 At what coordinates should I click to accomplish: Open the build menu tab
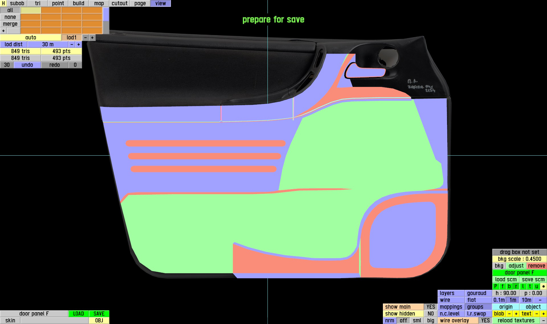point(78,3)
